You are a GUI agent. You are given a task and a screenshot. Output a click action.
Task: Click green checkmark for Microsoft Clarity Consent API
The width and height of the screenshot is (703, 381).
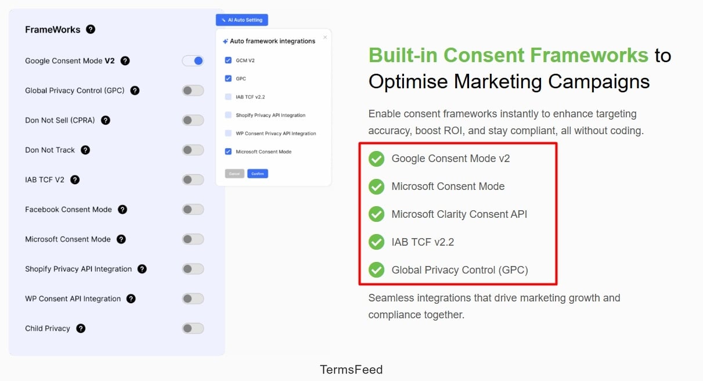pyautogui.click(x=377, y=214)
